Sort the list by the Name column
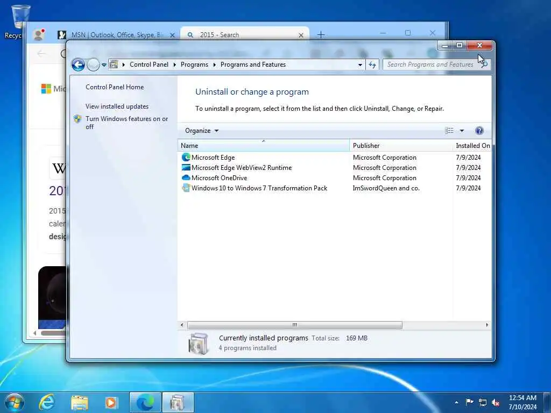 point(263,145)
